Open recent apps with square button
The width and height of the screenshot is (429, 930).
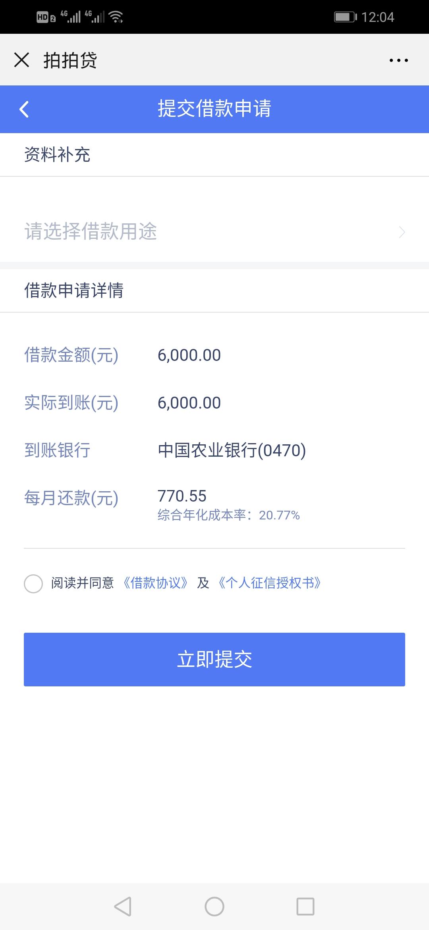305,907
